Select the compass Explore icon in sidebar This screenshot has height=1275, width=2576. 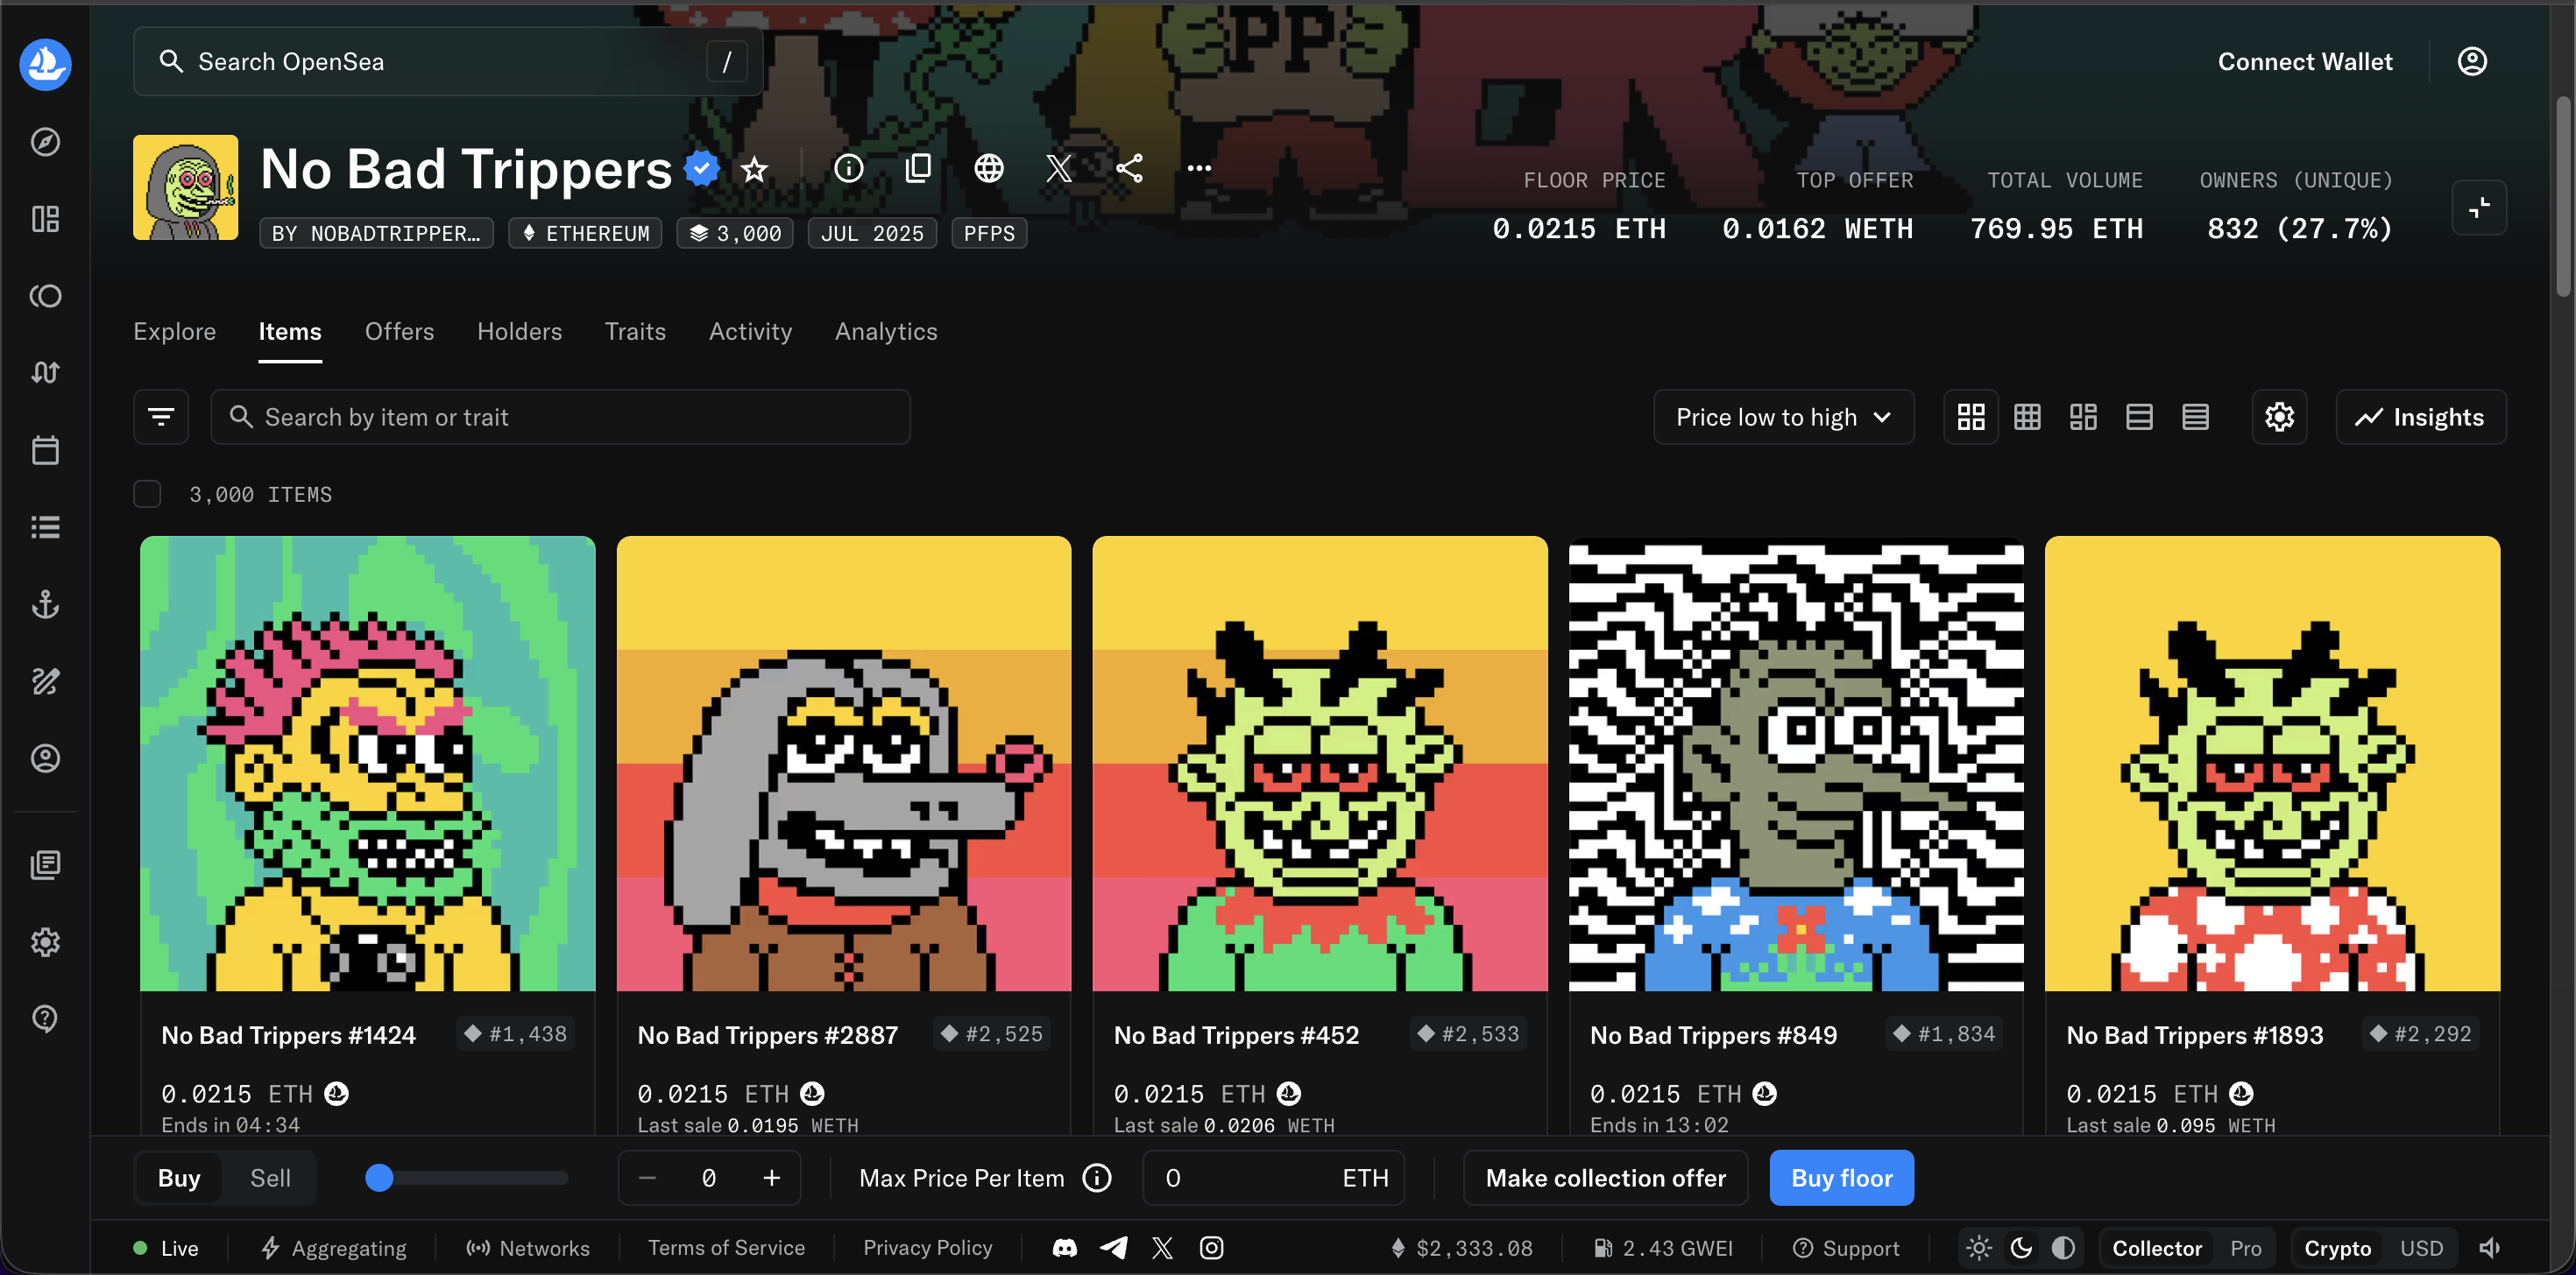(45, 141)
